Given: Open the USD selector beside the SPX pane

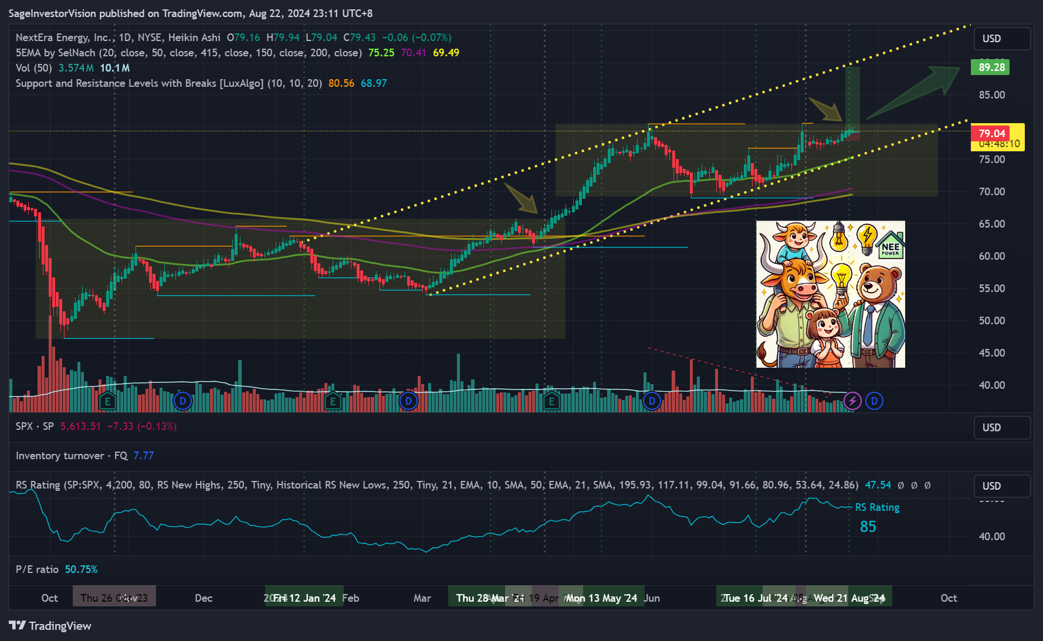Looking at the screenshot, I should 1003,428.
